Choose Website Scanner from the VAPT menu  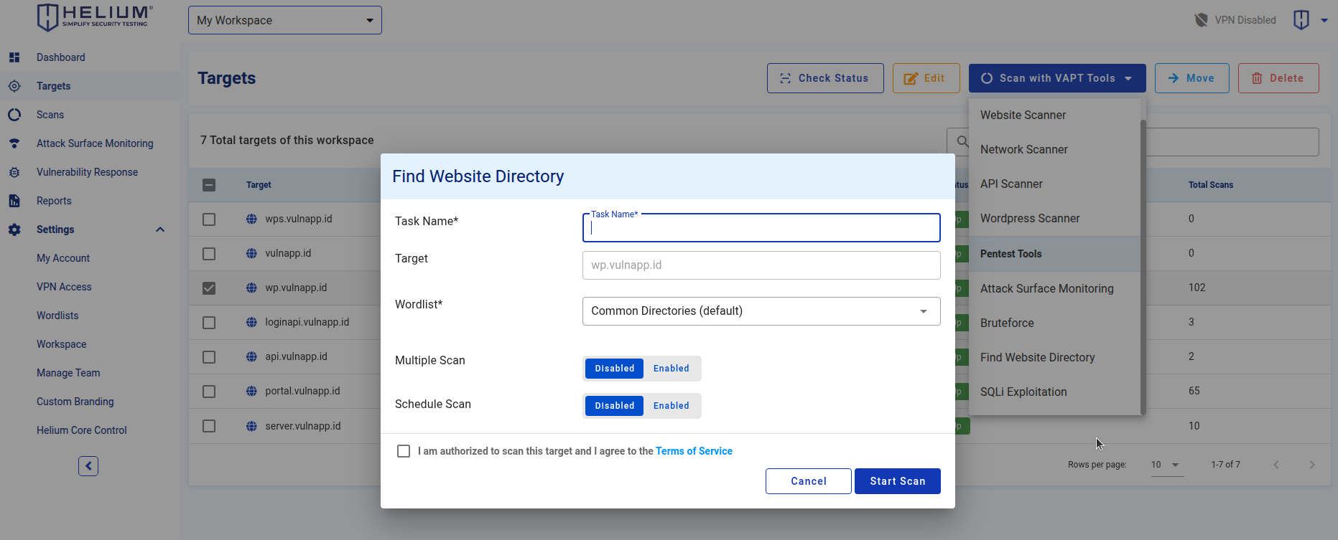tap(1054, 115)
